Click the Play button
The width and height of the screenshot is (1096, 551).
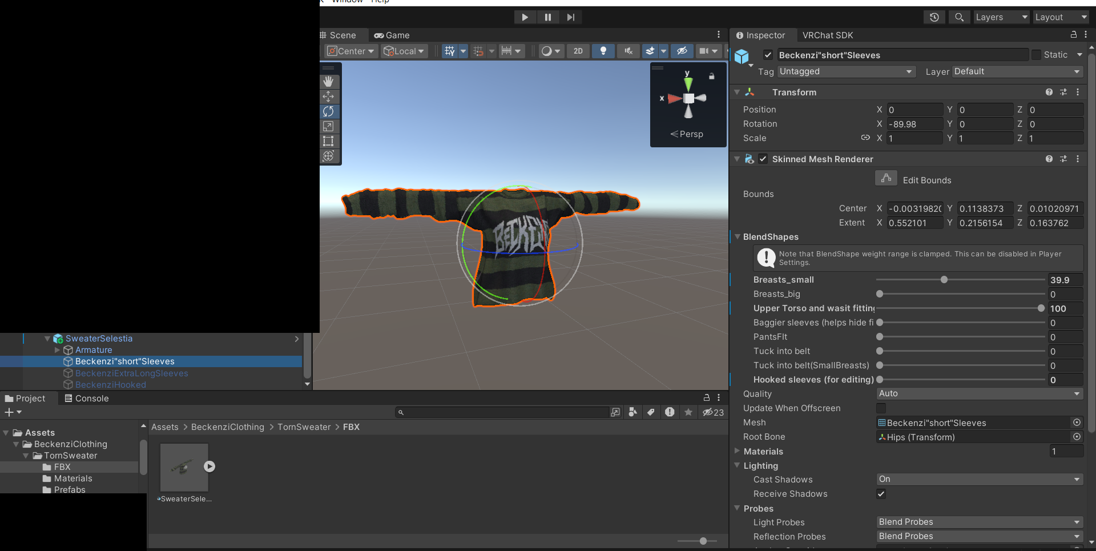tap(525, 17)
